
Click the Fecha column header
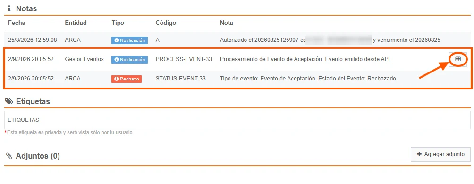(17, 23)
